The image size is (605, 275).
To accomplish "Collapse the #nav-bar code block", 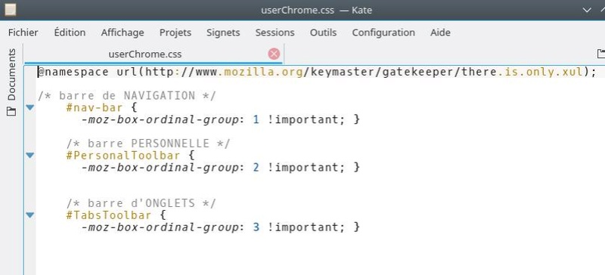I will 30,107.
